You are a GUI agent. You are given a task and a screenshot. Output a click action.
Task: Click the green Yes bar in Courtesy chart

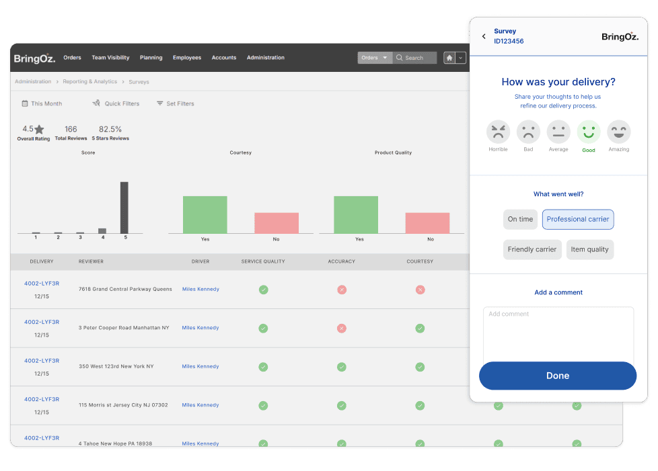pos(205,214)
